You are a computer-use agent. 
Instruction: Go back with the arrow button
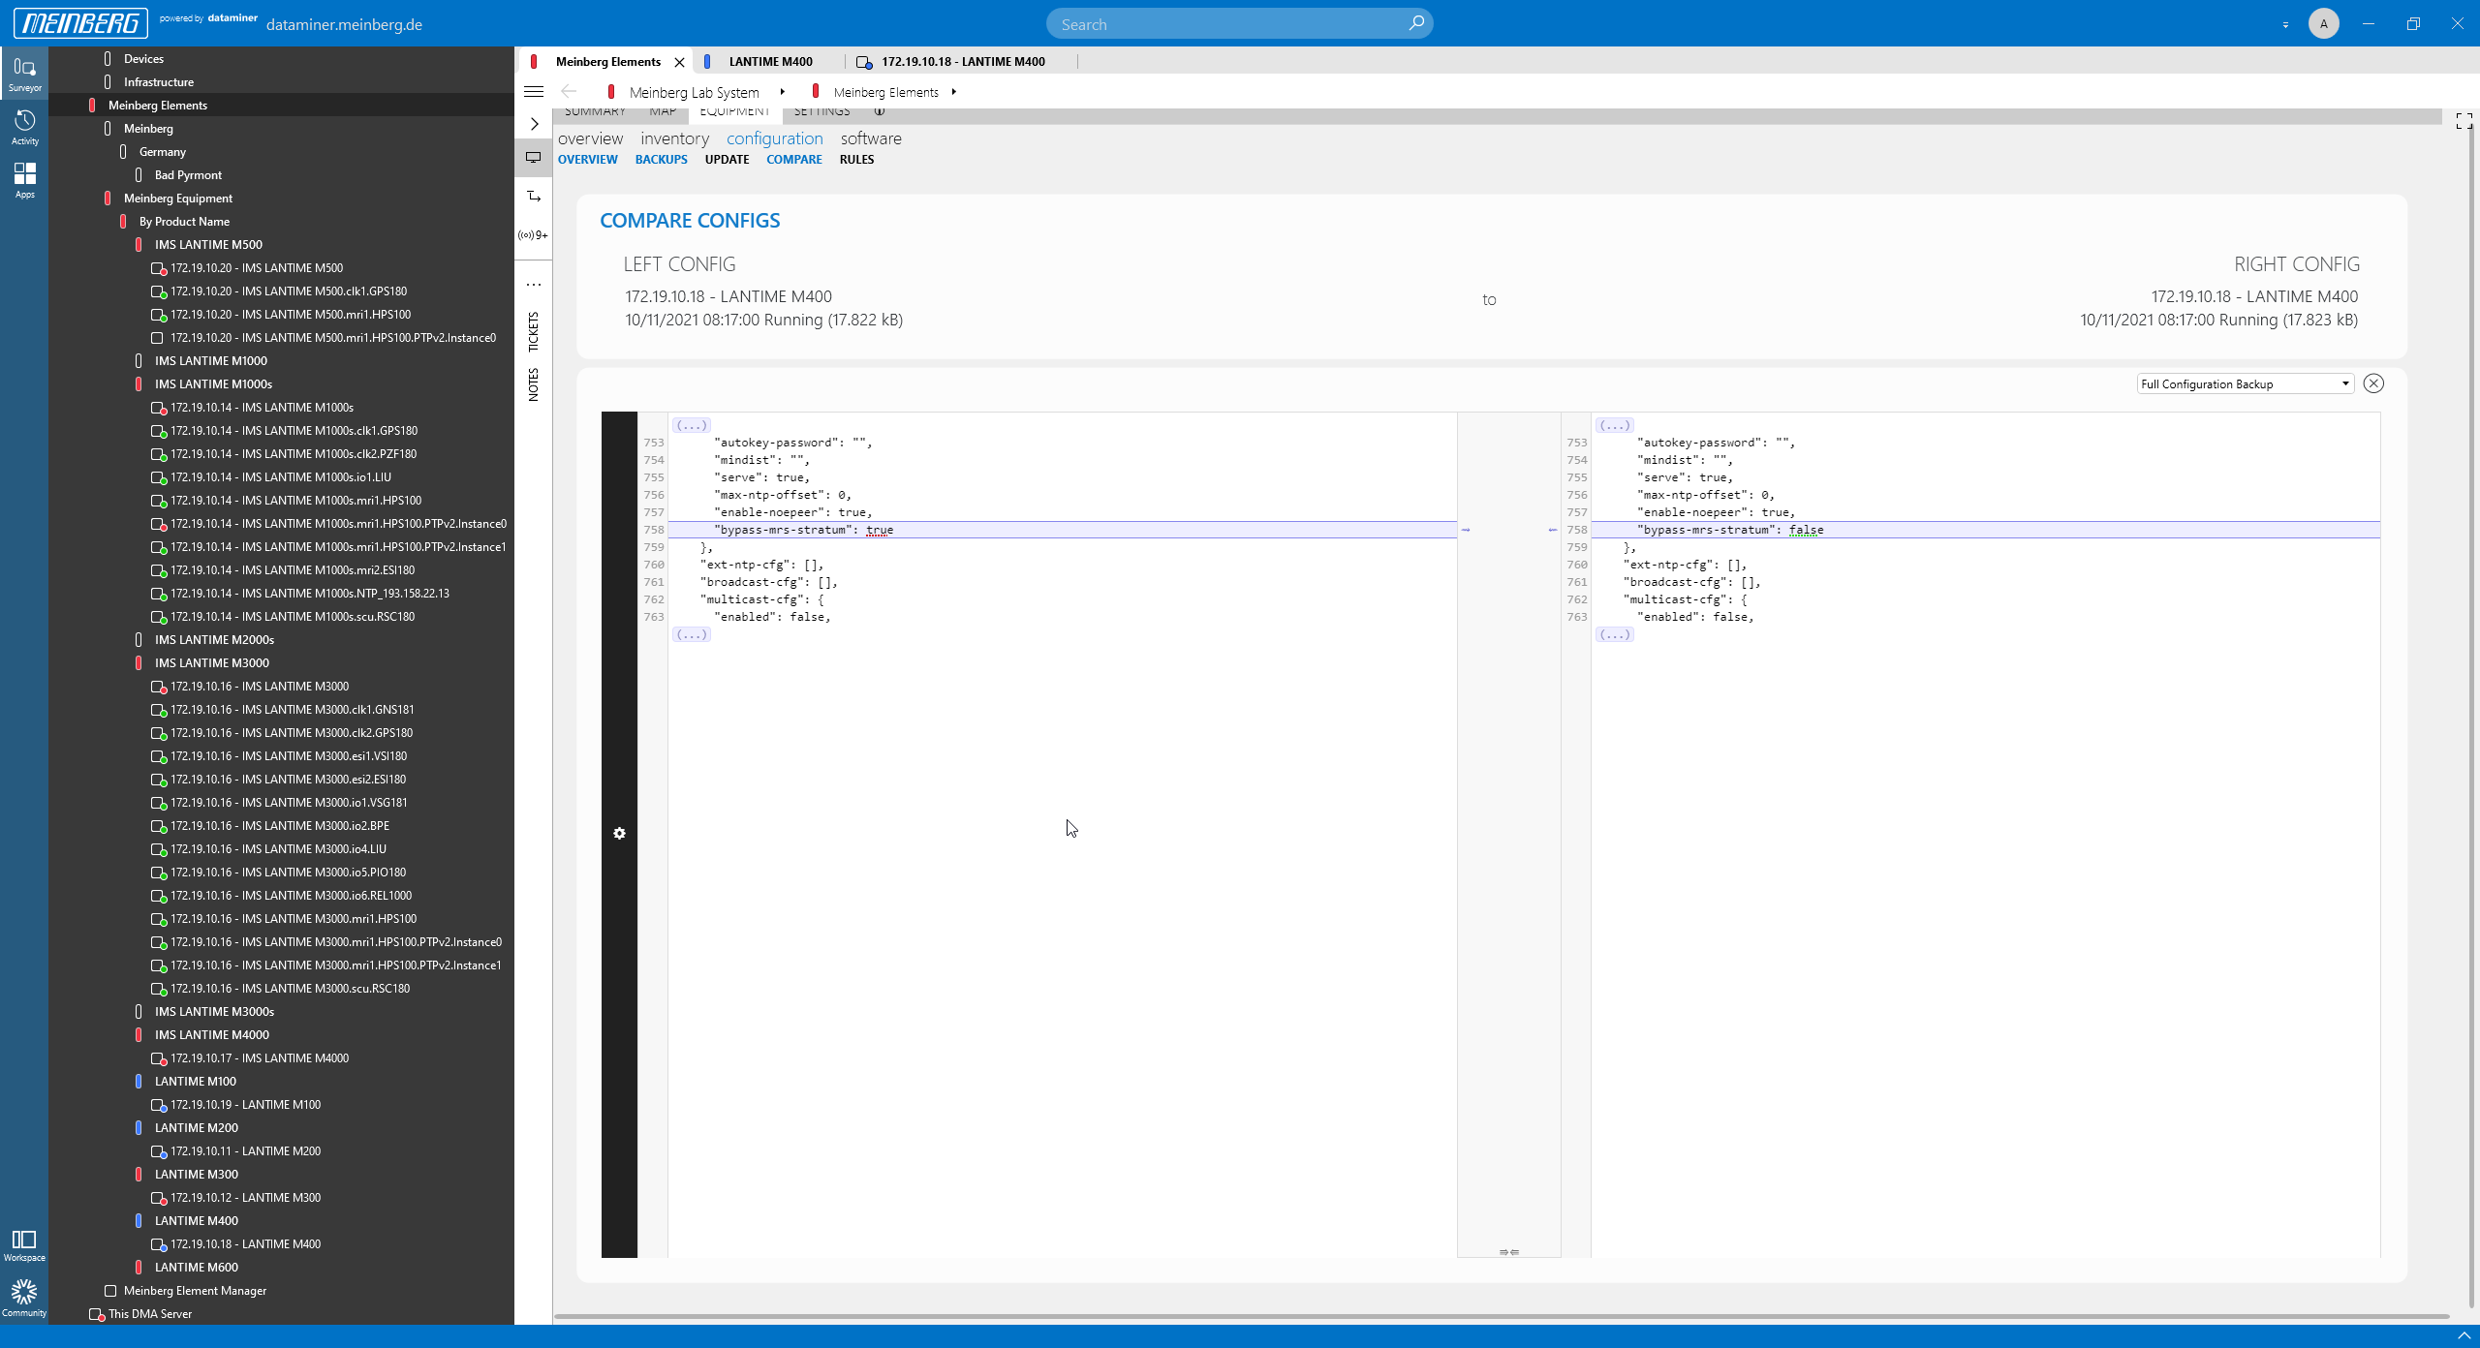tap(569, 92)
